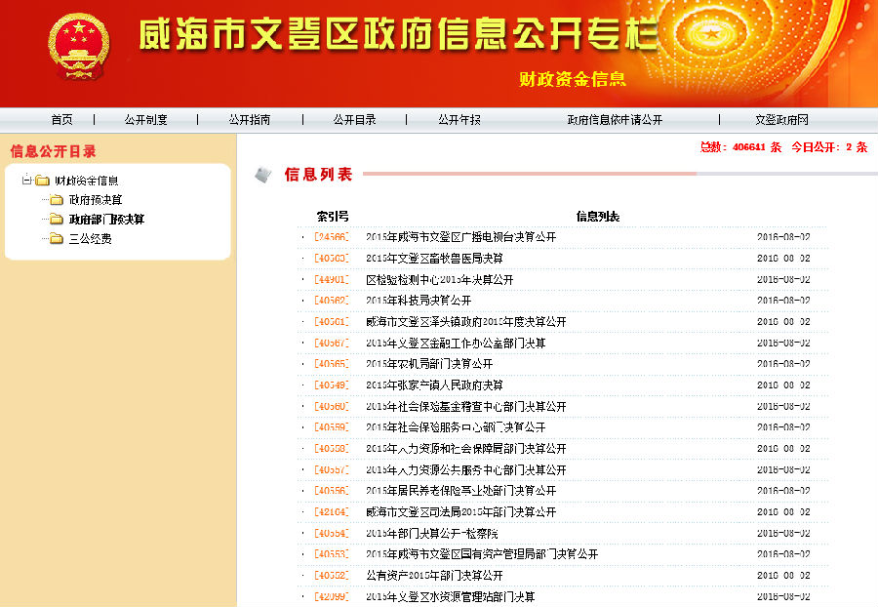Open the 公开目录 navigation item
The width and height of the screenshot is (878, 607).
(x=358, y=119)
